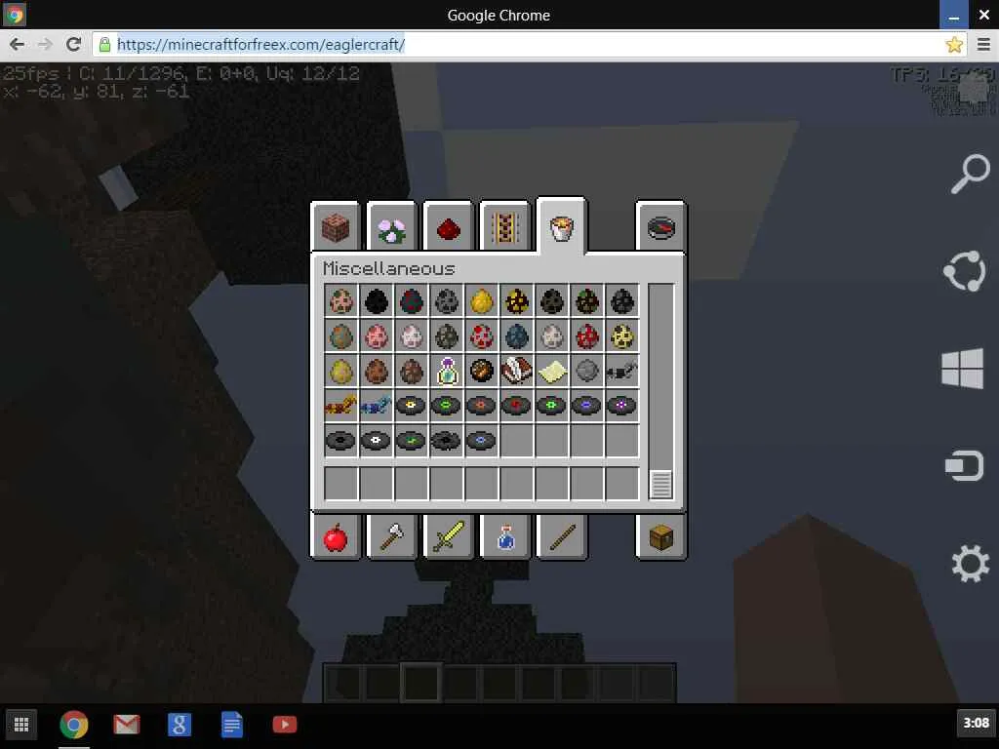Switch to the Tools axe tab
The height and width of the screenshot is (749, 999).
[x=391, y=537]
